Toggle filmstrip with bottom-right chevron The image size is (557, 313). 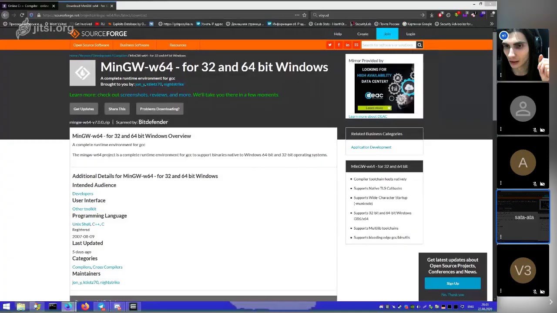point(551,302)
